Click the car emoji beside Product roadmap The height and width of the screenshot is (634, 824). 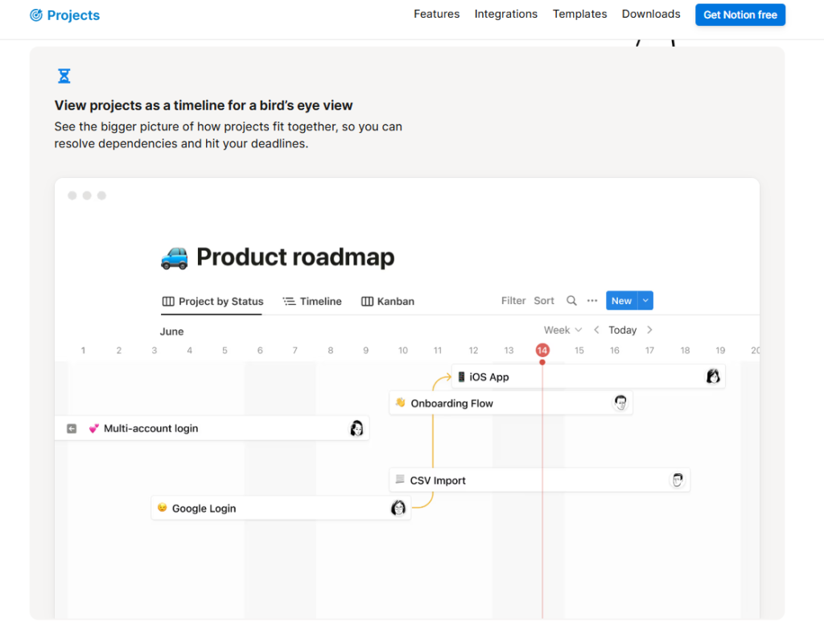click(x=175, y=258)
